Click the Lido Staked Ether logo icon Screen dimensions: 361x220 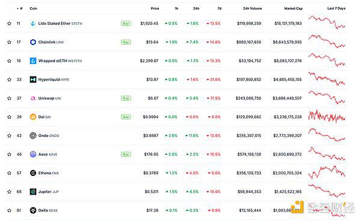click(x=33, y=24)
